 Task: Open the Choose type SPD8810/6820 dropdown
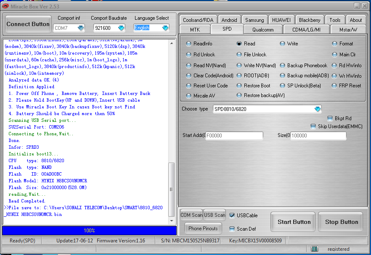coord(318,109)
